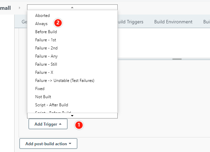Select Failure -> Unstable (Test Failures)
The image size is (210, 152).
click(x=65, y=81)
